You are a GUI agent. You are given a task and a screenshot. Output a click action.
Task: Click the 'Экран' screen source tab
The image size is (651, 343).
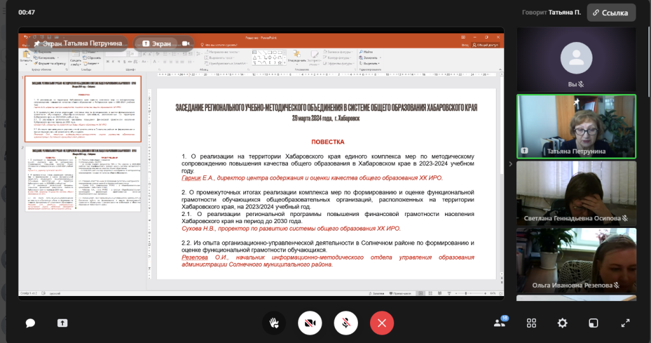(x=157, y=43)
